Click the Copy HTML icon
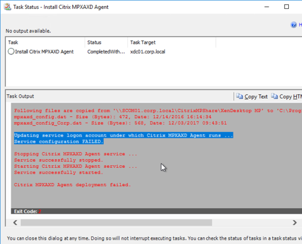The image size is (302, 244). (274, 96)
